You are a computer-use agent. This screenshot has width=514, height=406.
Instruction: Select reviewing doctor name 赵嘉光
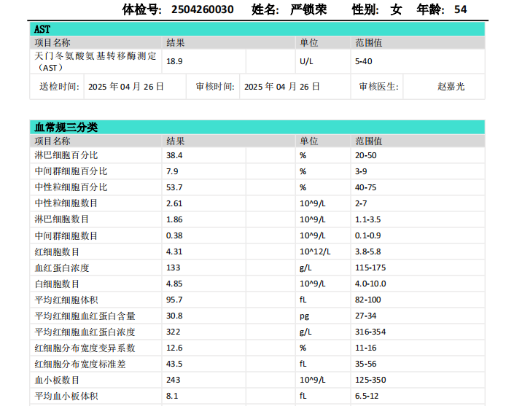(x=451, y=86)
